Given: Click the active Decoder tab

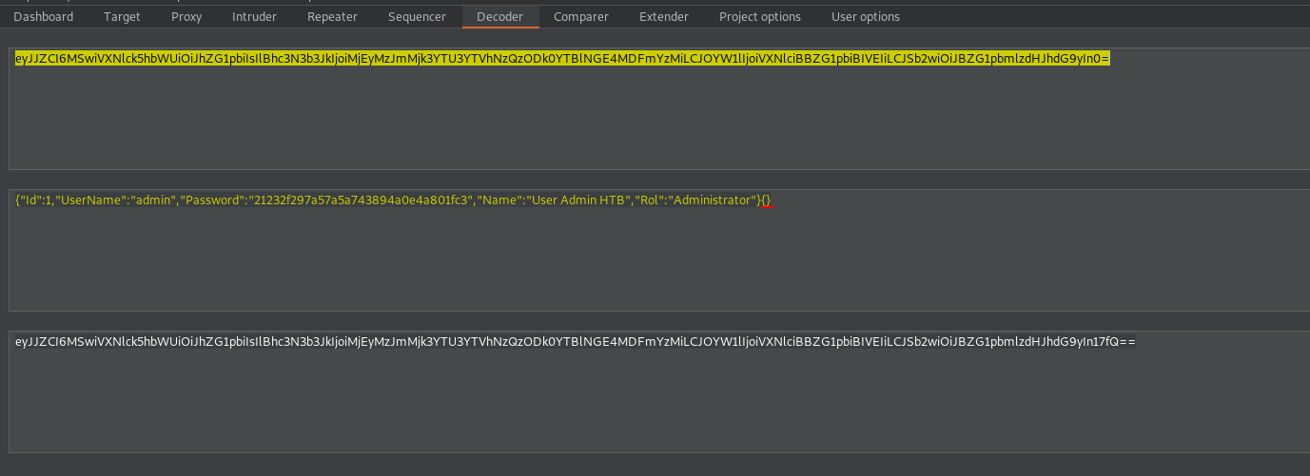Looking at the screenshot, I should [x=499, y=17].
